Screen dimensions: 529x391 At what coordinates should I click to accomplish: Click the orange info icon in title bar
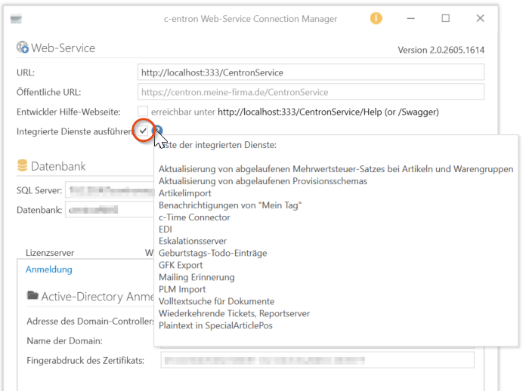point(376,18)
